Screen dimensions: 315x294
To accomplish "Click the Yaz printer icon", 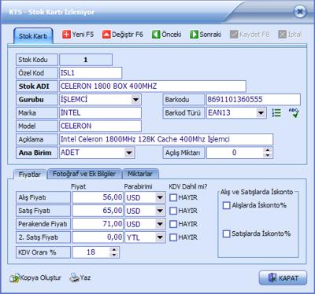I will click(74, 277).
